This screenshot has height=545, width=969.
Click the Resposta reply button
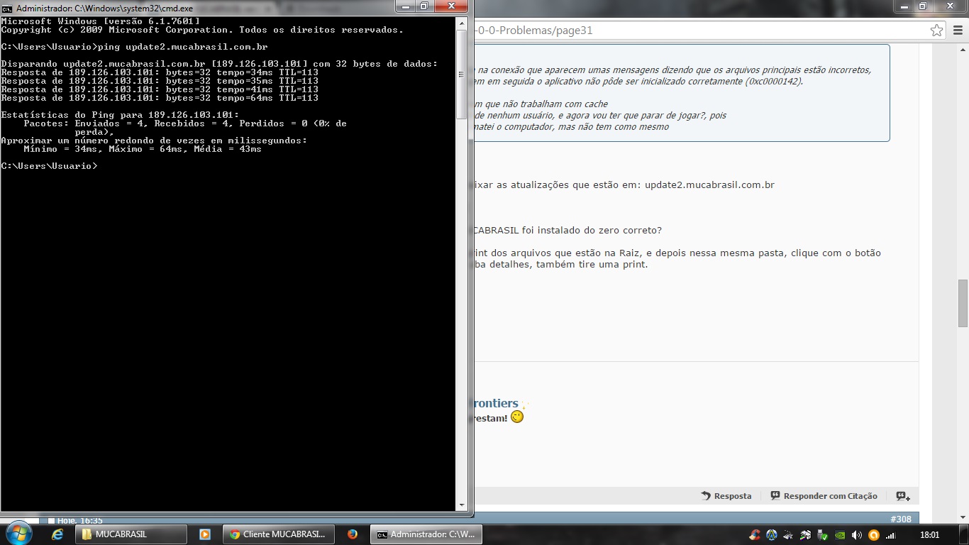click(x=726, y=496)
